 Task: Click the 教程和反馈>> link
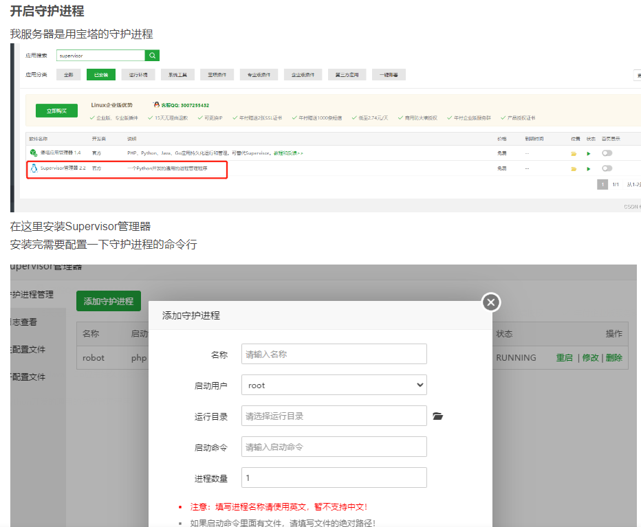(x=288, y=153)
